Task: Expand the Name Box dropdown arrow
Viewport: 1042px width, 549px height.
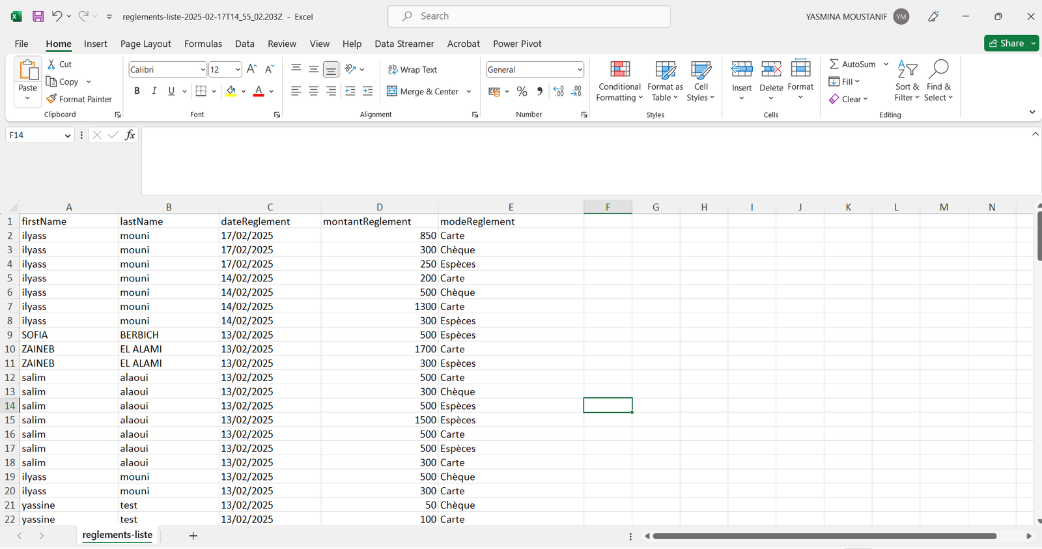Action: coord(67,135)
